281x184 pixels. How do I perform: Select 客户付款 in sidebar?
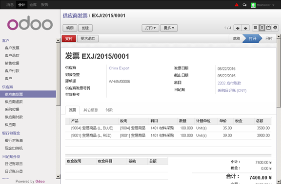click(x=12, y=71)
